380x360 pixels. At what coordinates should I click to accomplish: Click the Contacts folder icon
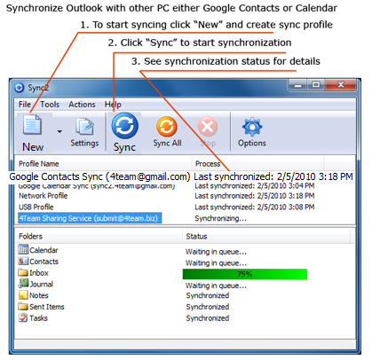tap(23, 261)
